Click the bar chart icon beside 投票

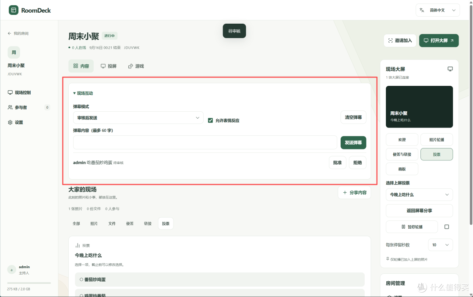pyautogui.click(x=78, y=245)
